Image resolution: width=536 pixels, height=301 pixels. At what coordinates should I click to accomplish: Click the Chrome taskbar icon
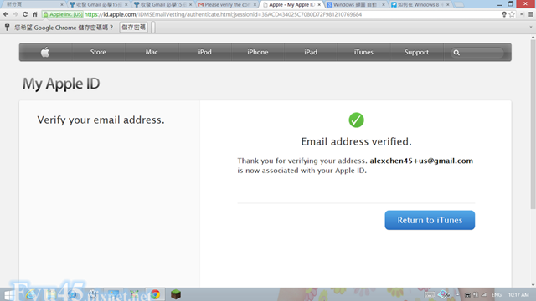pos(155,294)
